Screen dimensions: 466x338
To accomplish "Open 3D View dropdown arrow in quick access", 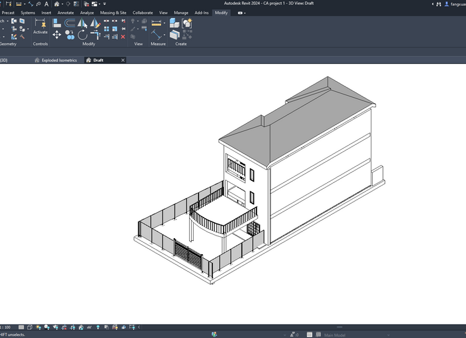I will click(62, 4).
